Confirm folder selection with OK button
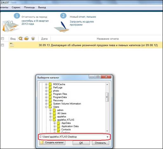The image size is (163, 149). coord(81,143)
